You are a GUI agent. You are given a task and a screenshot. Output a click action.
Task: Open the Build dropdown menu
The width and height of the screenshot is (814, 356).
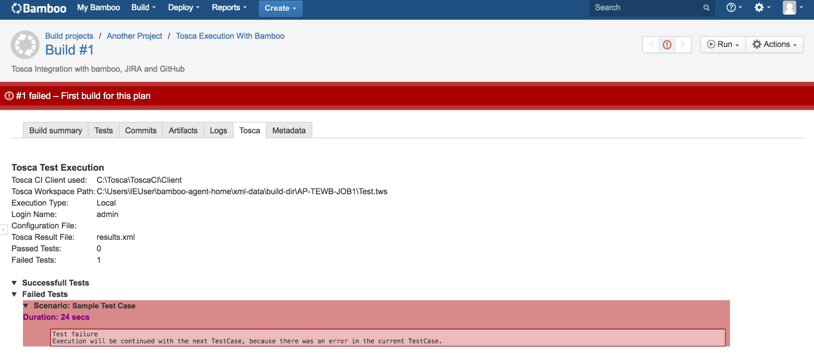(144, 8)
